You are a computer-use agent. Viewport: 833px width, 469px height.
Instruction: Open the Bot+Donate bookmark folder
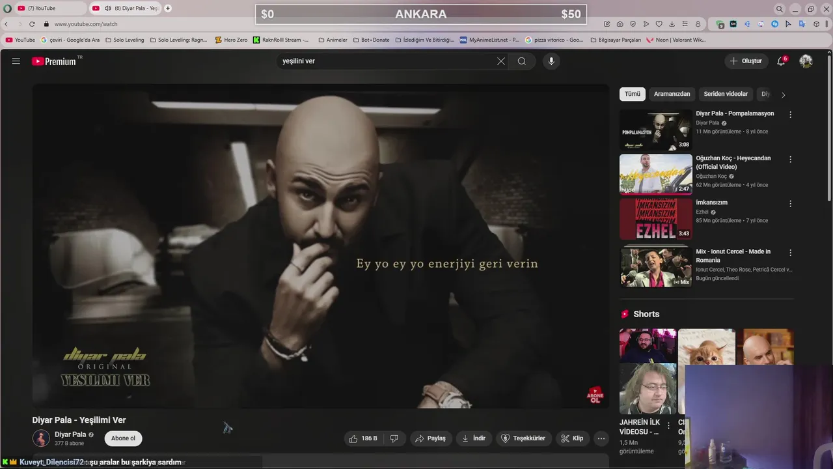(x=372, y=40)
